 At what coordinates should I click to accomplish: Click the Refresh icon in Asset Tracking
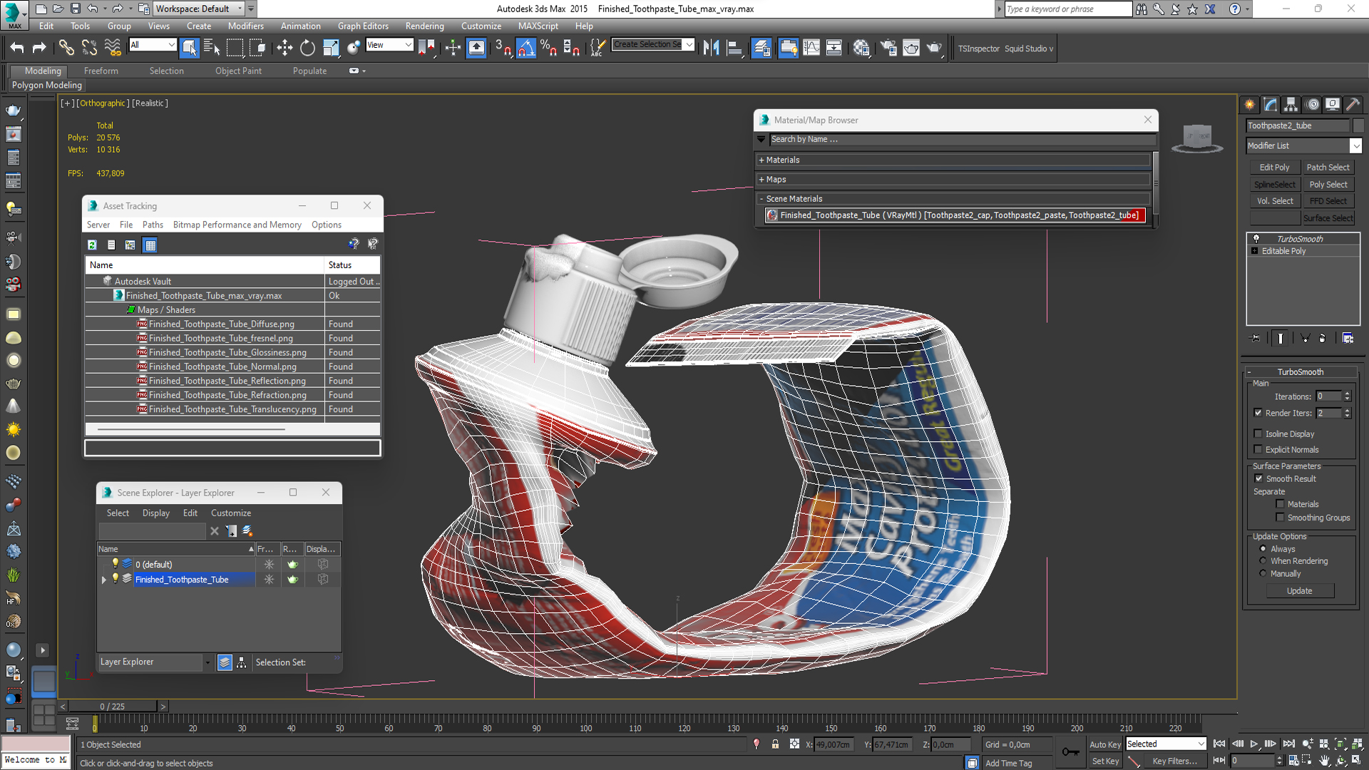92,245
